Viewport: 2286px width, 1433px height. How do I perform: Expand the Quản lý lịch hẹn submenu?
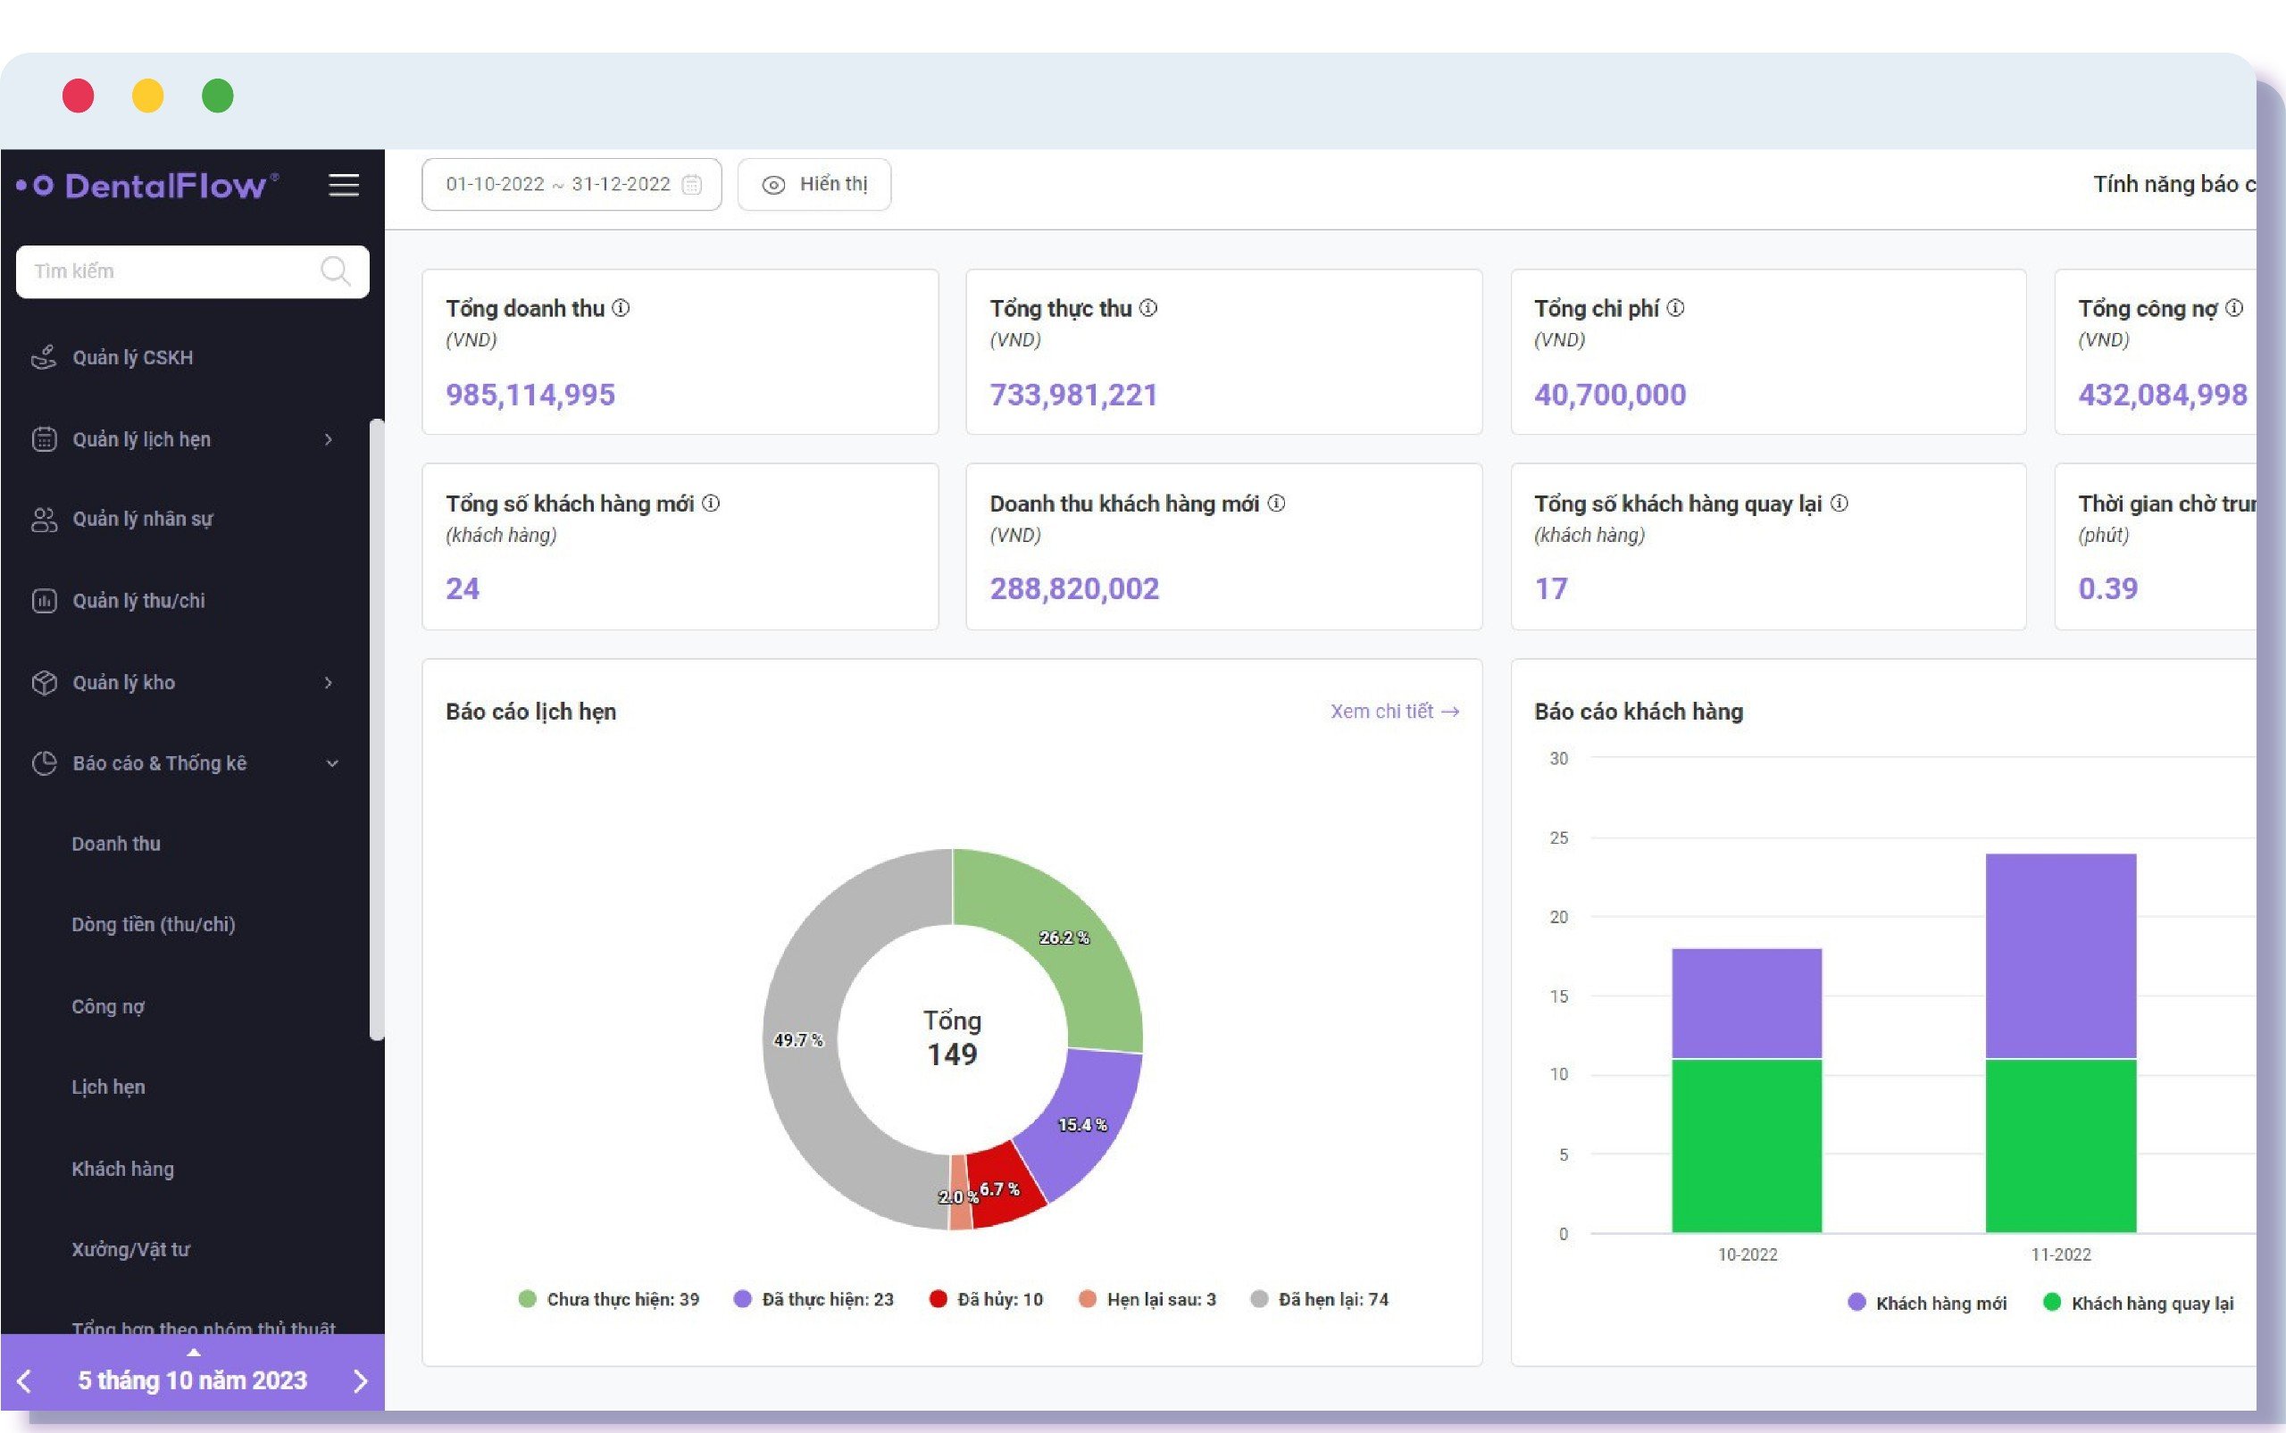pyautogui.click(x=328, y=438)
